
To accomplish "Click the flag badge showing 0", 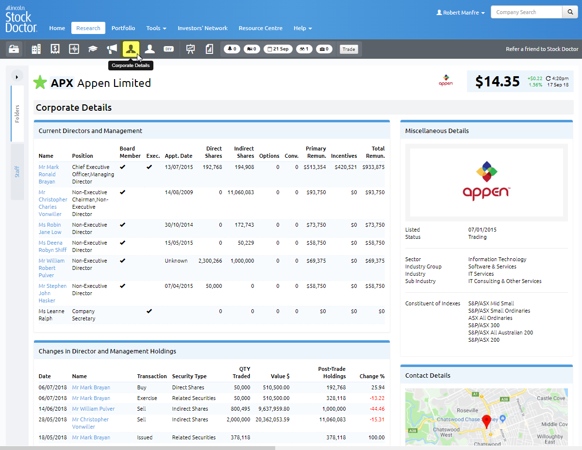I will pyautogui.click(x=251, y=49).
